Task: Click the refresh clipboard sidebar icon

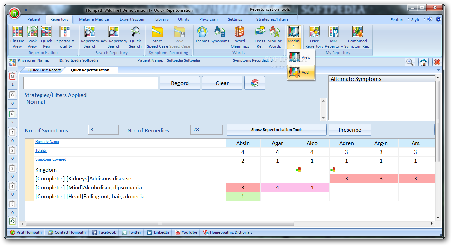Action: (x=12, y=221)
